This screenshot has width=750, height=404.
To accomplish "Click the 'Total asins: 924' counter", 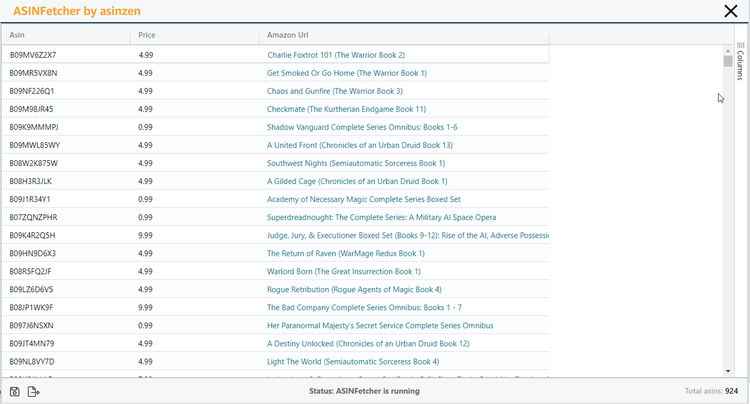I will click(x=712, y=391).
